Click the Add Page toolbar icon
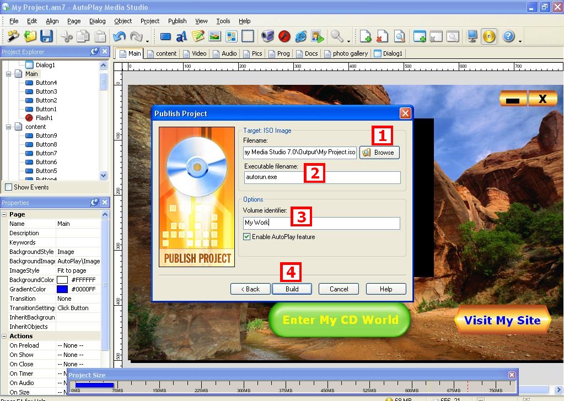Viewport: 564px width, 401px height. pyautogui.click(x=365, y=37)
